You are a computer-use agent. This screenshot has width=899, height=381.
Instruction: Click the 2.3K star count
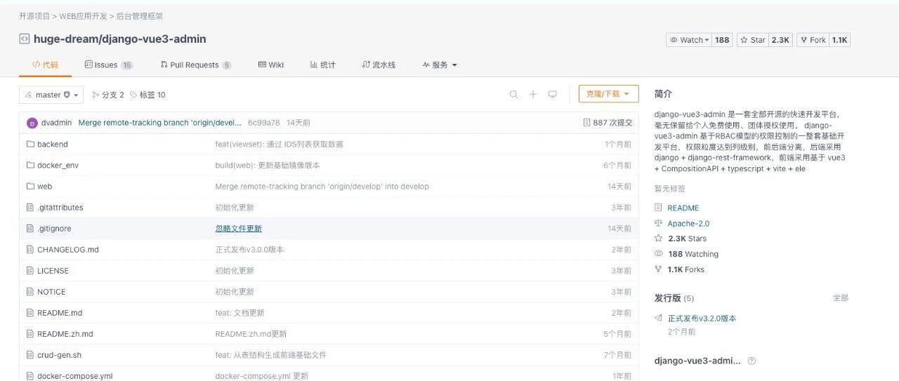tap(781, 40)
